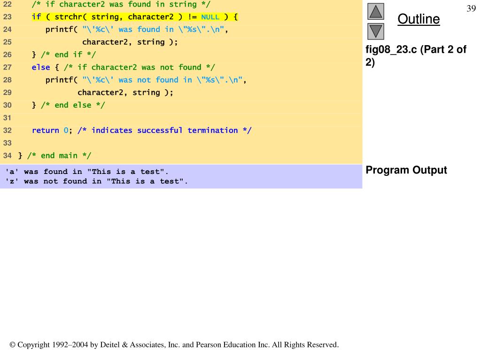Click the printf "was found in" on line 24
Screen dimensions: 481x361
click(137, 30)
